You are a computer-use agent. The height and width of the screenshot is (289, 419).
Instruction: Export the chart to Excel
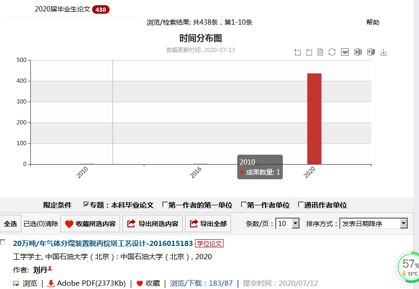[x=358, y=52]
